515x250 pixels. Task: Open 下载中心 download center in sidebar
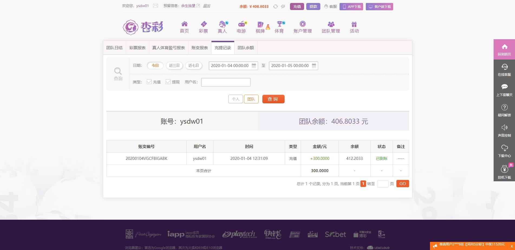click(x=504, y=151)
